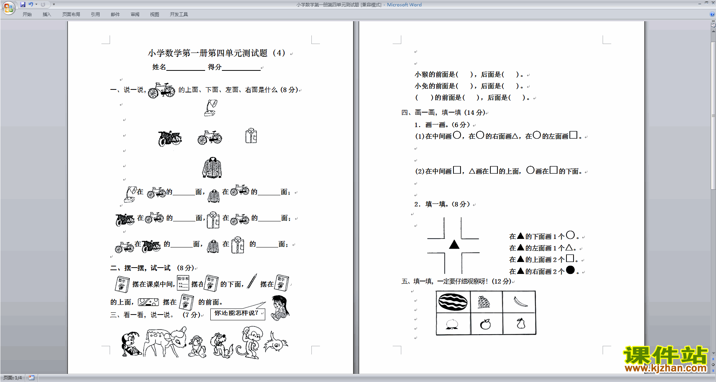
Task: Select the 开发工具 ribbon tab
Action: (x=179, y=15)
